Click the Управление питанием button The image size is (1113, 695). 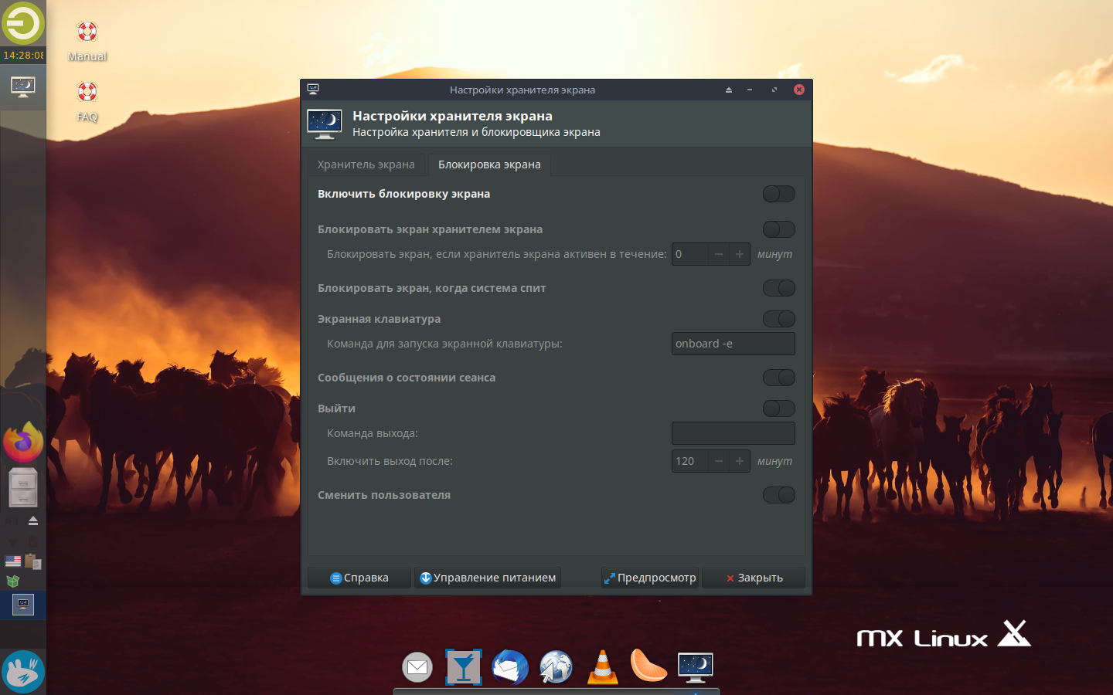488,578
